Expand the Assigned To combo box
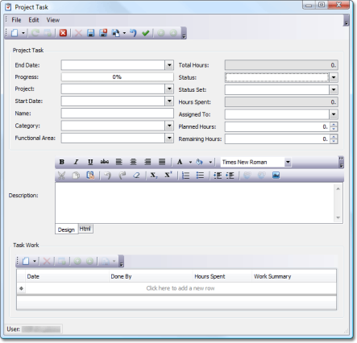The height and width of the screenshot is (343, 357). point(334,114)
